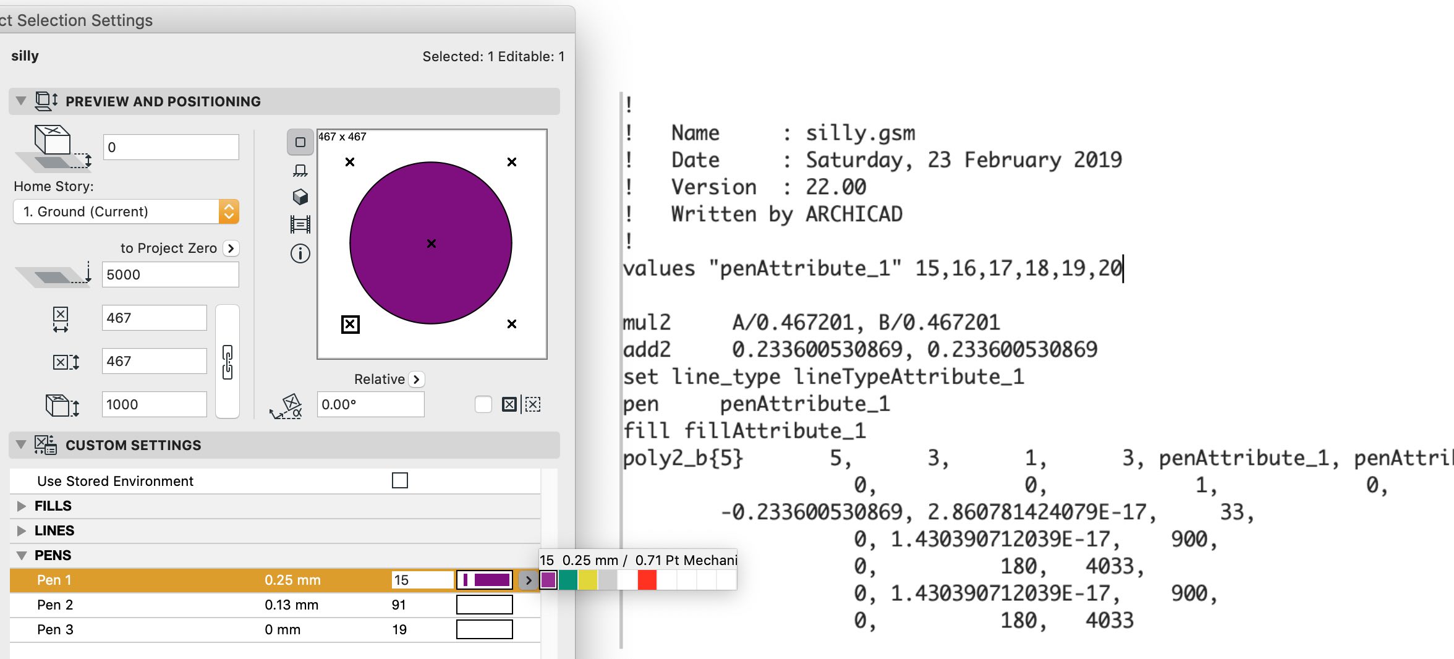1454x659 pixels.
Task: Click the preview picture filmstrip icon
Action: click(x=300, y=224)
